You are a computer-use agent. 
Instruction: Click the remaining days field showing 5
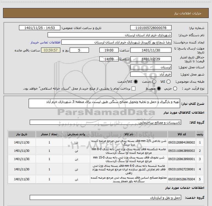coord(79,50)
